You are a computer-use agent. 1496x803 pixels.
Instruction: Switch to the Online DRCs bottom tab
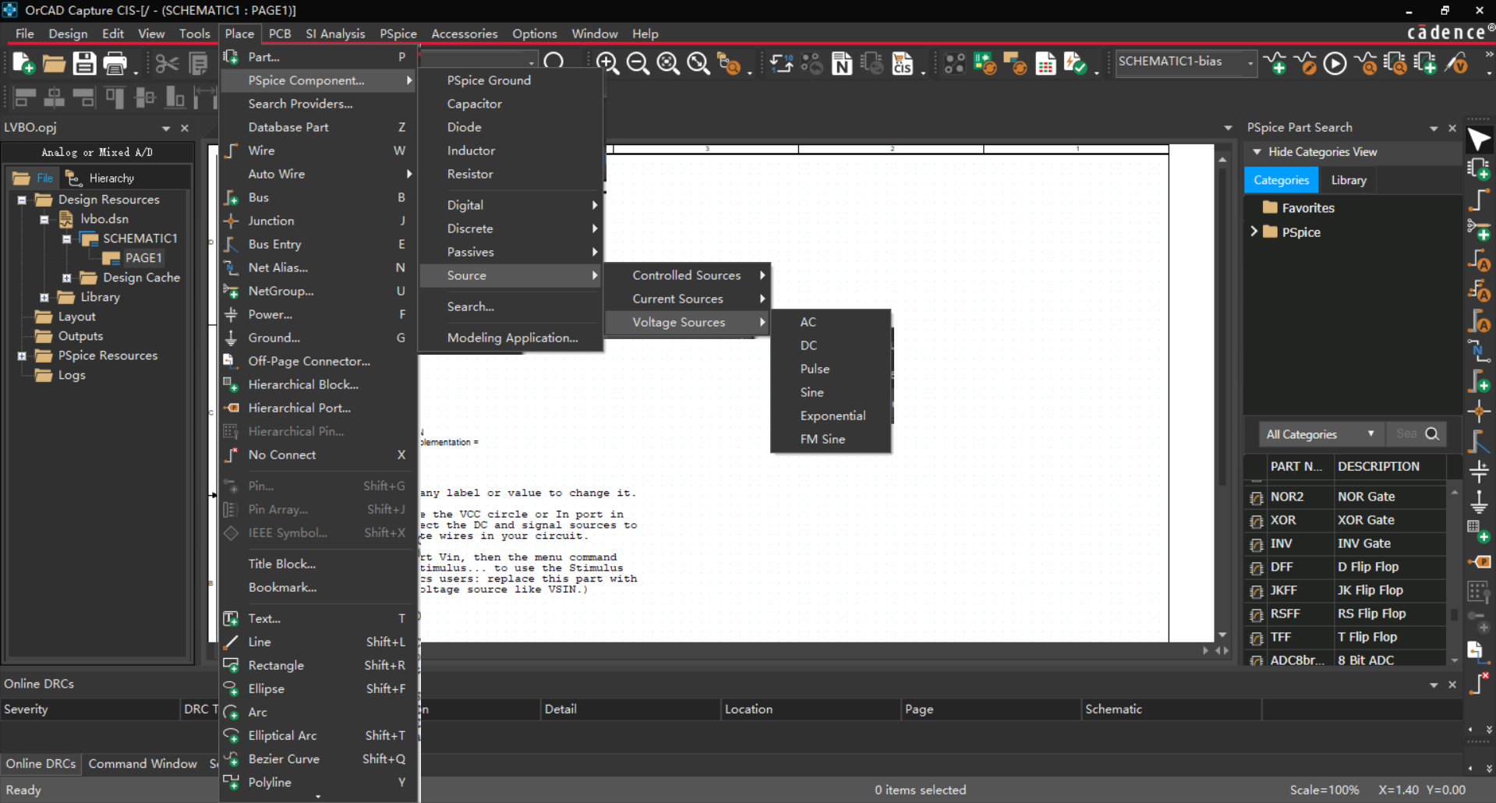click(x=41, y=764)
